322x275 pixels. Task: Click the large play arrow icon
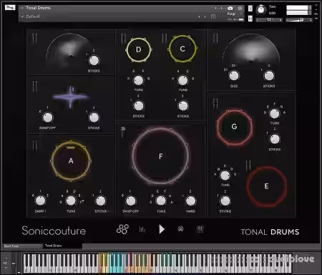[162, 229]
